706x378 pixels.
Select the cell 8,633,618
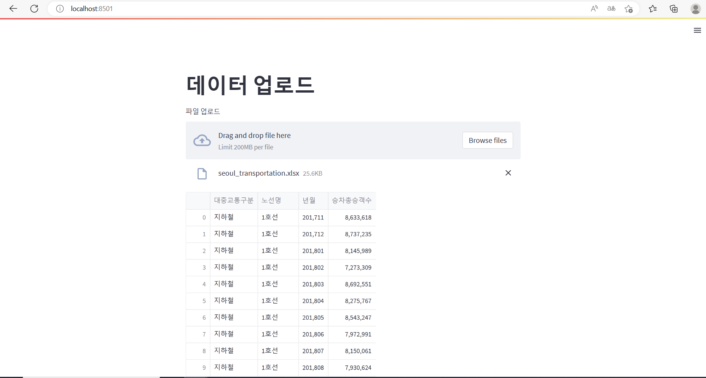[x=352, y=218]
